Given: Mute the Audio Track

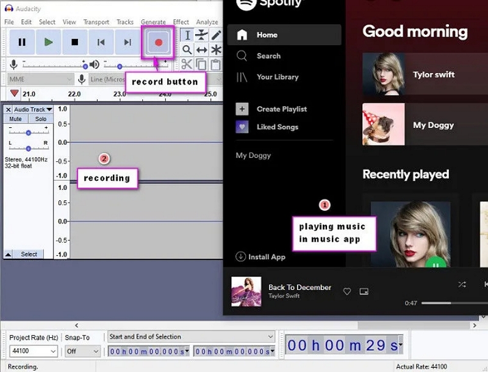Looking at the screenshot, I should pyautogui.click(x=16, y=119).
